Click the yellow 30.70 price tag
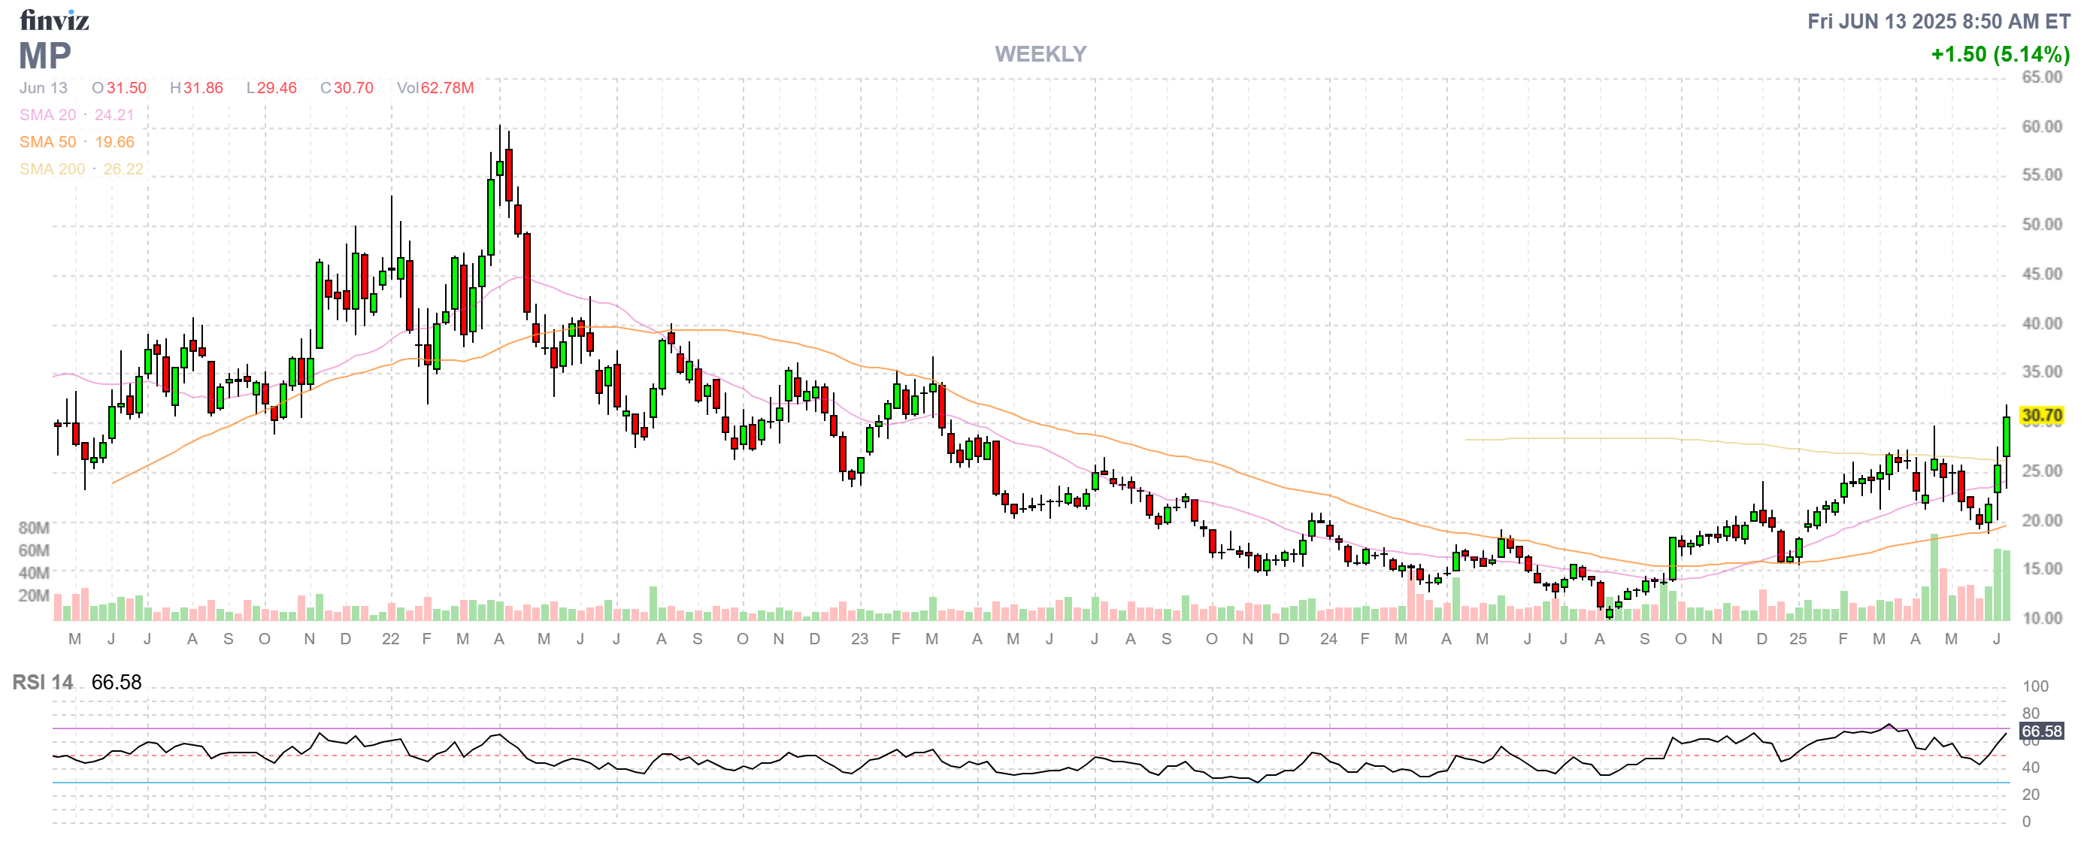The width and height of the screenshot is (2090, 845). (x=2040, y=416)
